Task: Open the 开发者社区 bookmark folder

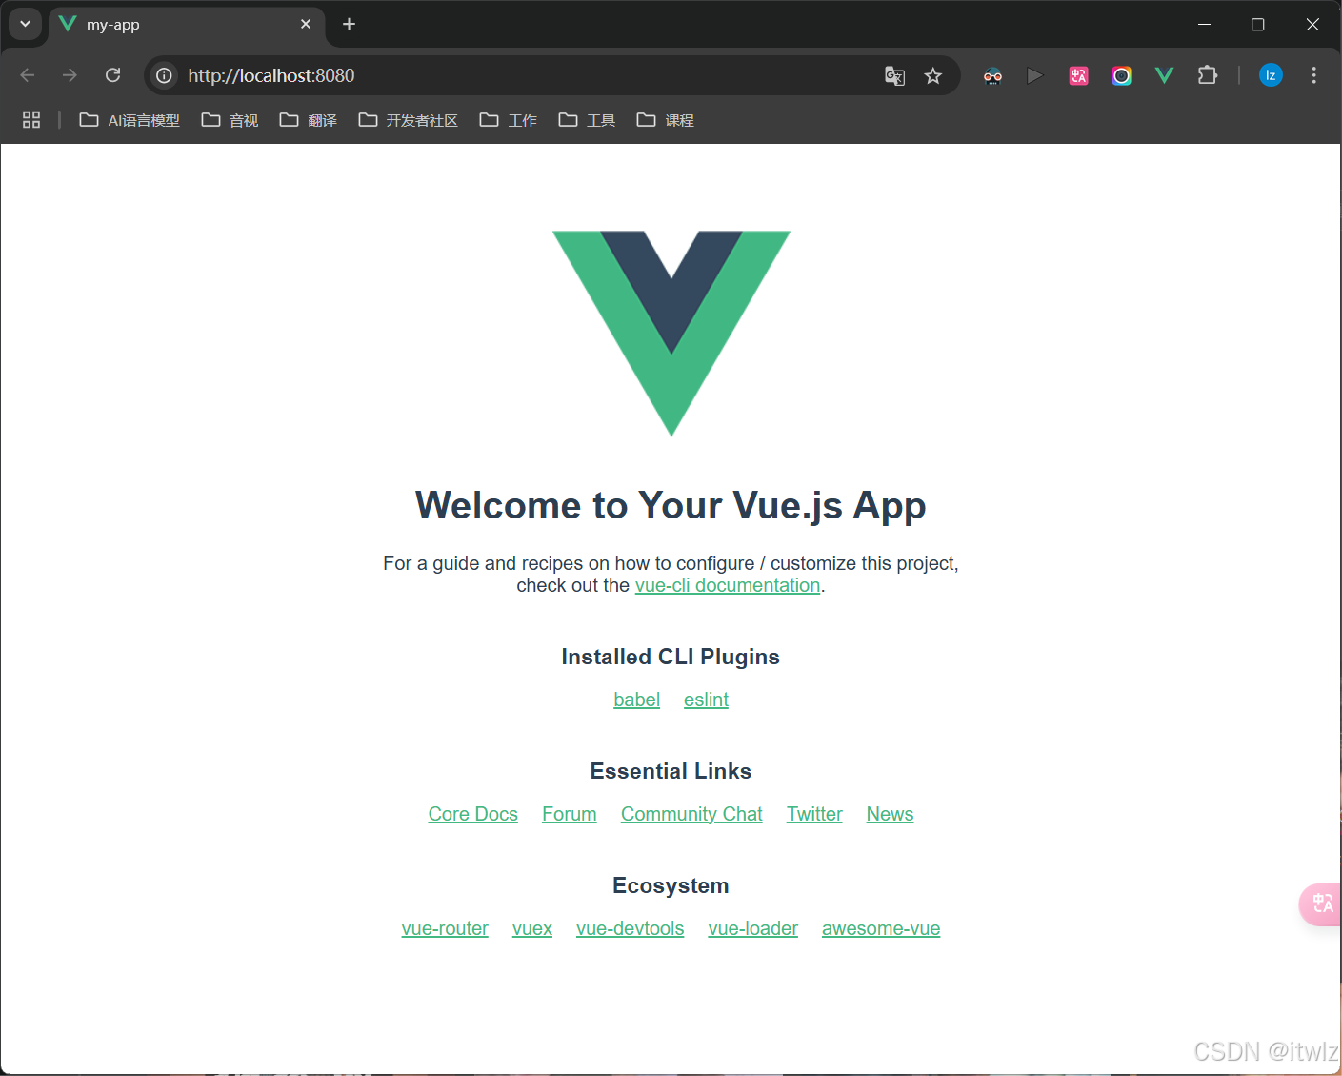Action: click(409, 120)
